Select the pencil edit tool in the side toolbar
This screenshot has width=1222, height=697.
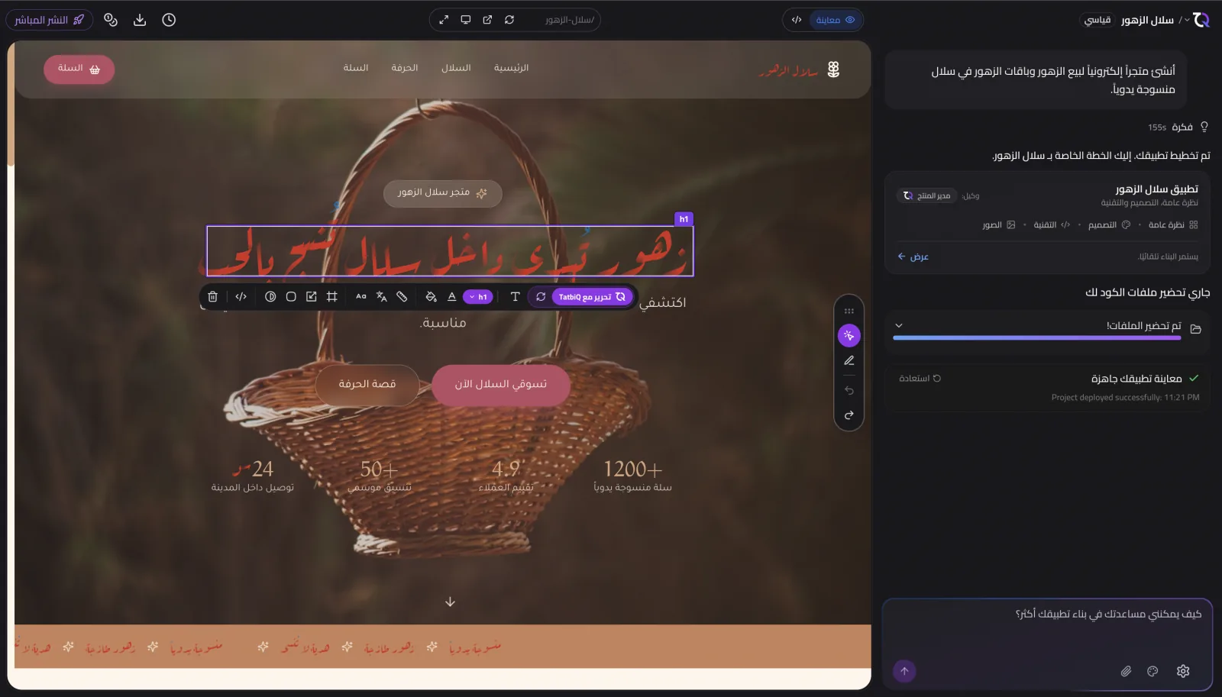tap(849, 361)
